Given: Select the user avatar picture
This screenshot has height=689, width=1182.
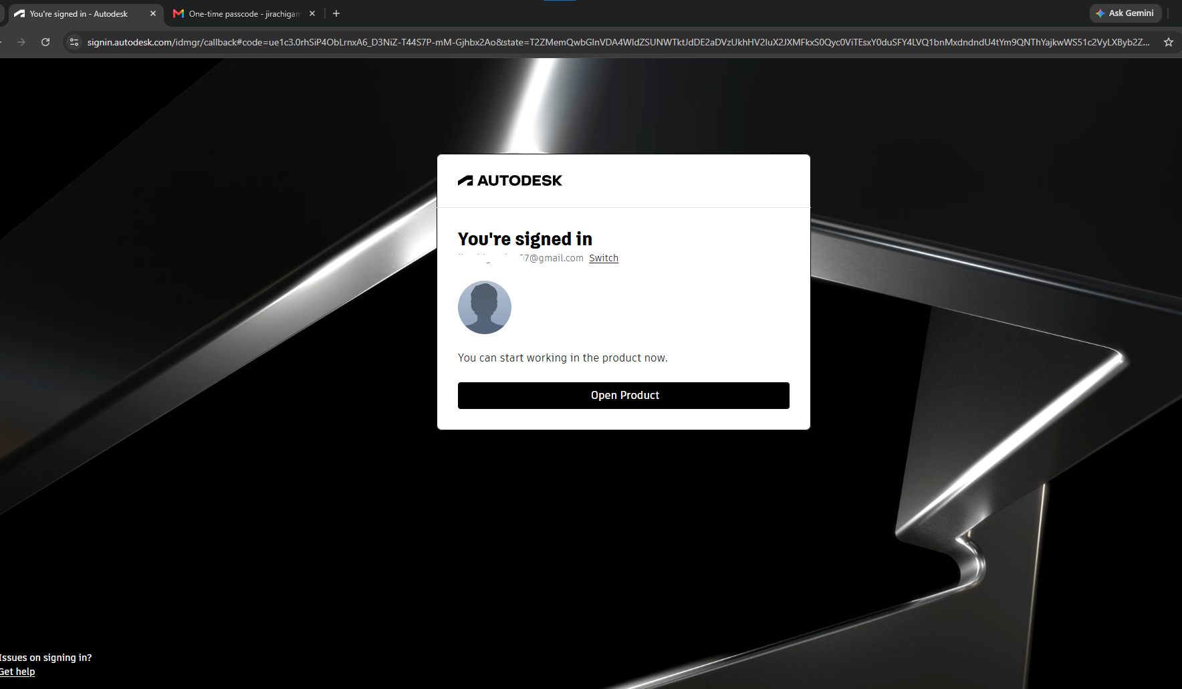Looking at the screenshot, I should [x=485, y=307].
